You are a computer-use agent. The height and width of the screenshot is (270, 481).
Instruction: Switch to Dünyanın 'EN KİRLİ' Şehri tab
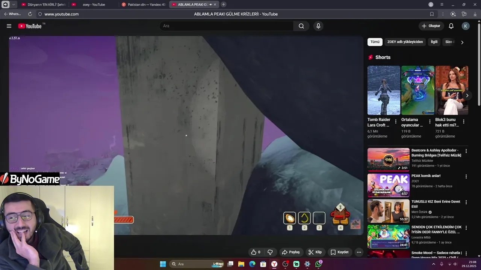pos(44,4)
